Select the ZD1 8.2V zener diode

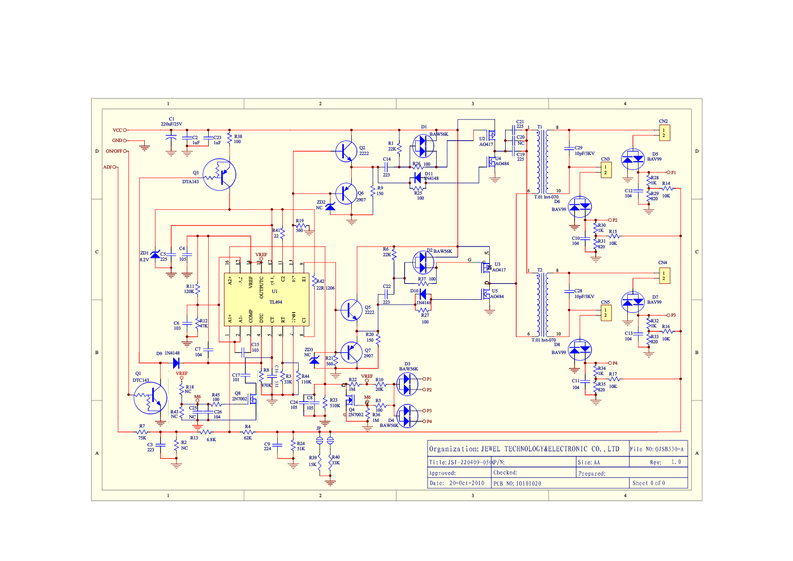click(155, 254)
